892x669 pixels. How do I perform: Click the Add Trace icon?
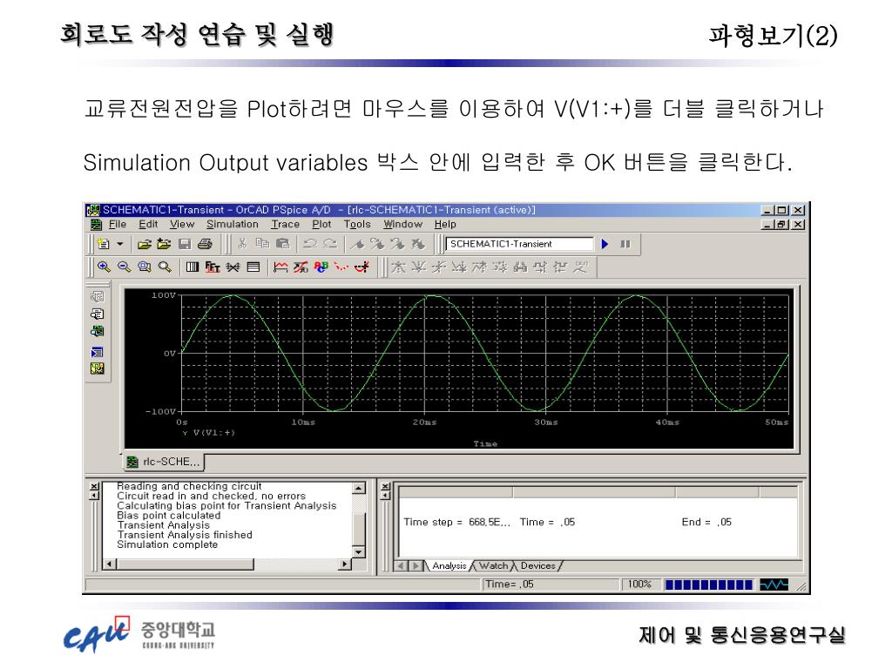(x=280, y=267)
